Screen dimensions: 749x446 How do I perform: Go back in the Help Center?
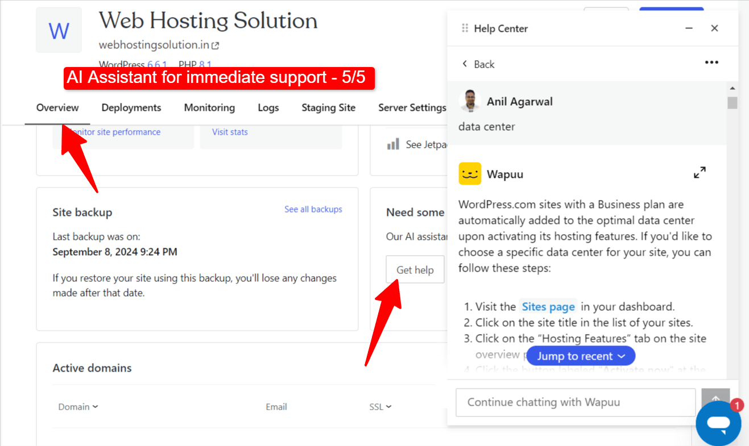pos(478,64)
